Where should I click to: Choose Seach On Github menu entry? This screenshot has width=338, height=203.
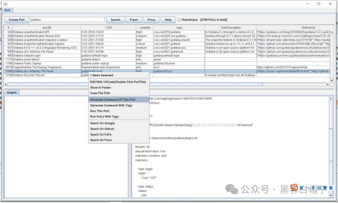(x=119, y=129)
